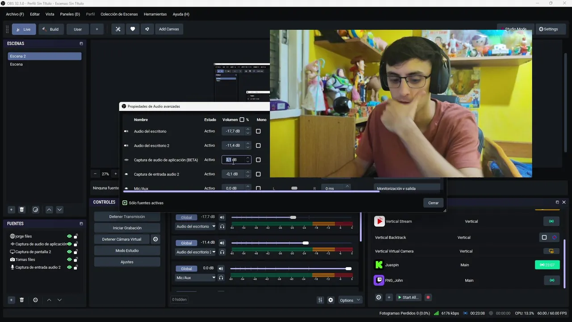Image resolution: width=572 pixels, height=322 pixels.
Task: Open the wrench and screwdriver tools icon
Action: [x=118, y=29]
